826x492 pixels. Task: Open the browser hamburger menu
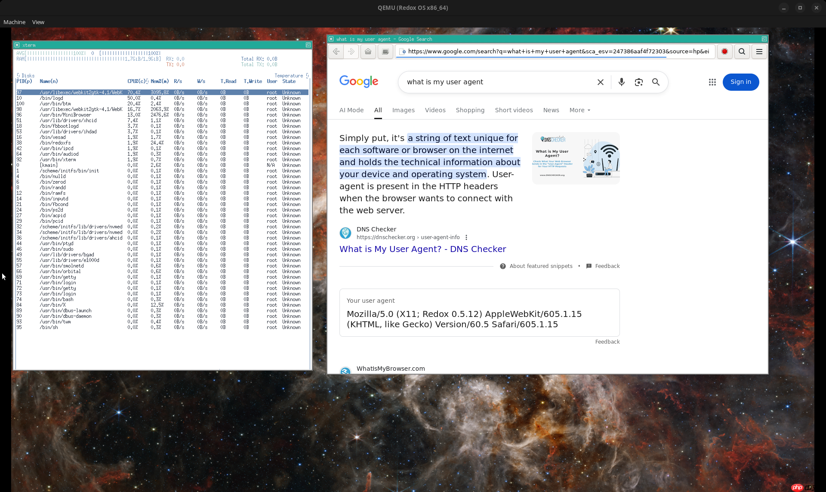point(759,52)
